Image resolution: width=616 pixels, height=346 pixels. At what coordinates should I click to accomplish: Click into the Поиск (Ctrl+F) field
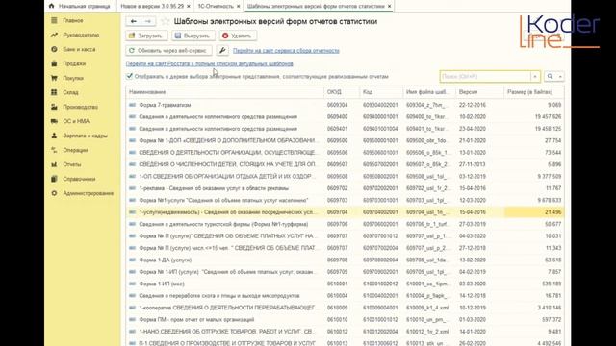pos(485,77)
